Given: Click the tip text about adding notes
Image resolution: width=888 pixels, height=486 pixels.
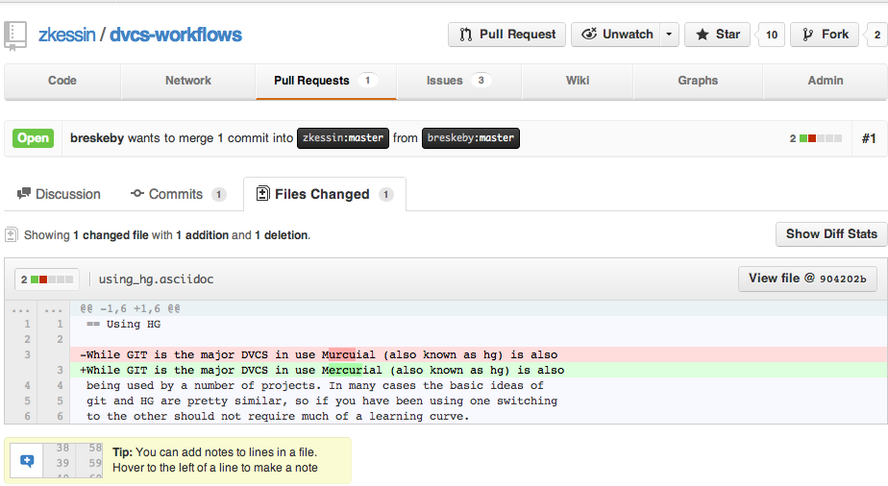Looking at the screenshot, I should [215, 460].
